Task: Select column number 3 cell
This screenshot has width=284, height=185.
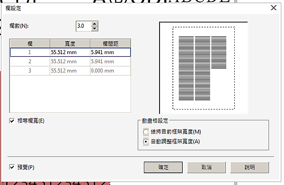Action: [x=30, y=71]
